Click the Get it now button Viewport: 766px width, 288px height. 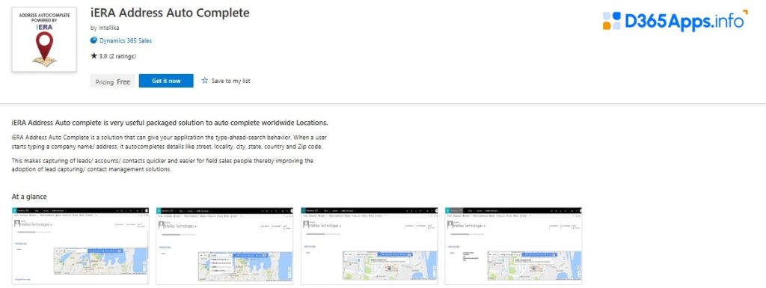tap(166, 81)
